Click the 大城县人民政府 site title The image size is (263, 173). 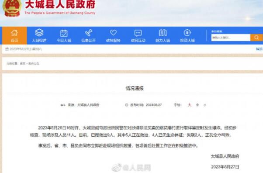pos(60,4)
